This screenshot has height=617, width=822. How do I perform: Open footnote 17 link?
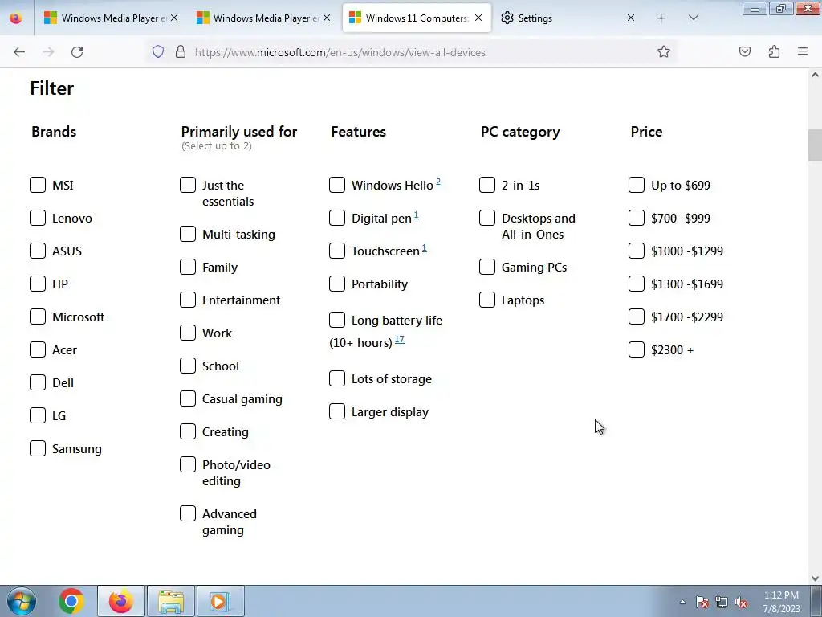[400, 340]
